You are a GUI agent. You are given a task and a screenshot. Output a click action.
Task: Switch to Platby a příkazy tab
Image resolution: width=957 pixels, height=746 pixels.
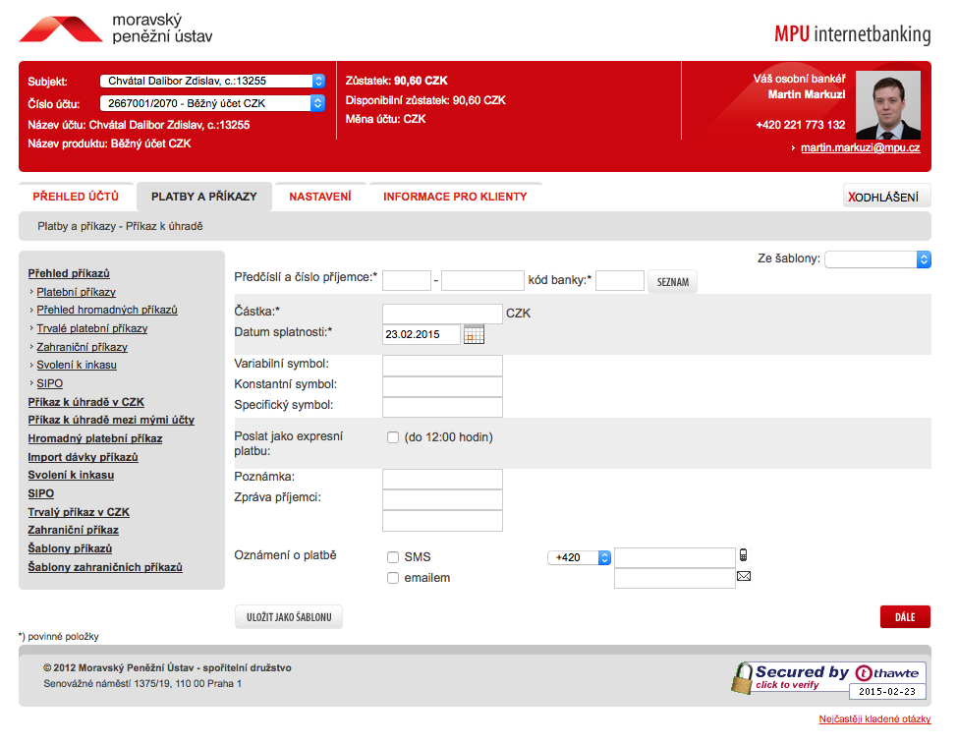click(203, 197)
